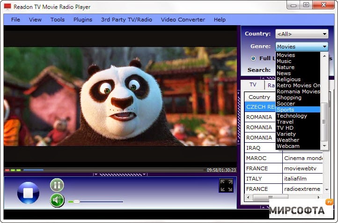Open the 3rd Party TV/Radio menu
Screen dimensions: 338x223
pos(126,20)
